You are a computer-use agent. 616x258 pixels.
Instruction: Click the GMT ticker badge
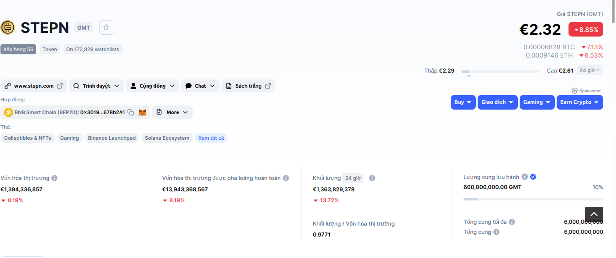point(84,28)
